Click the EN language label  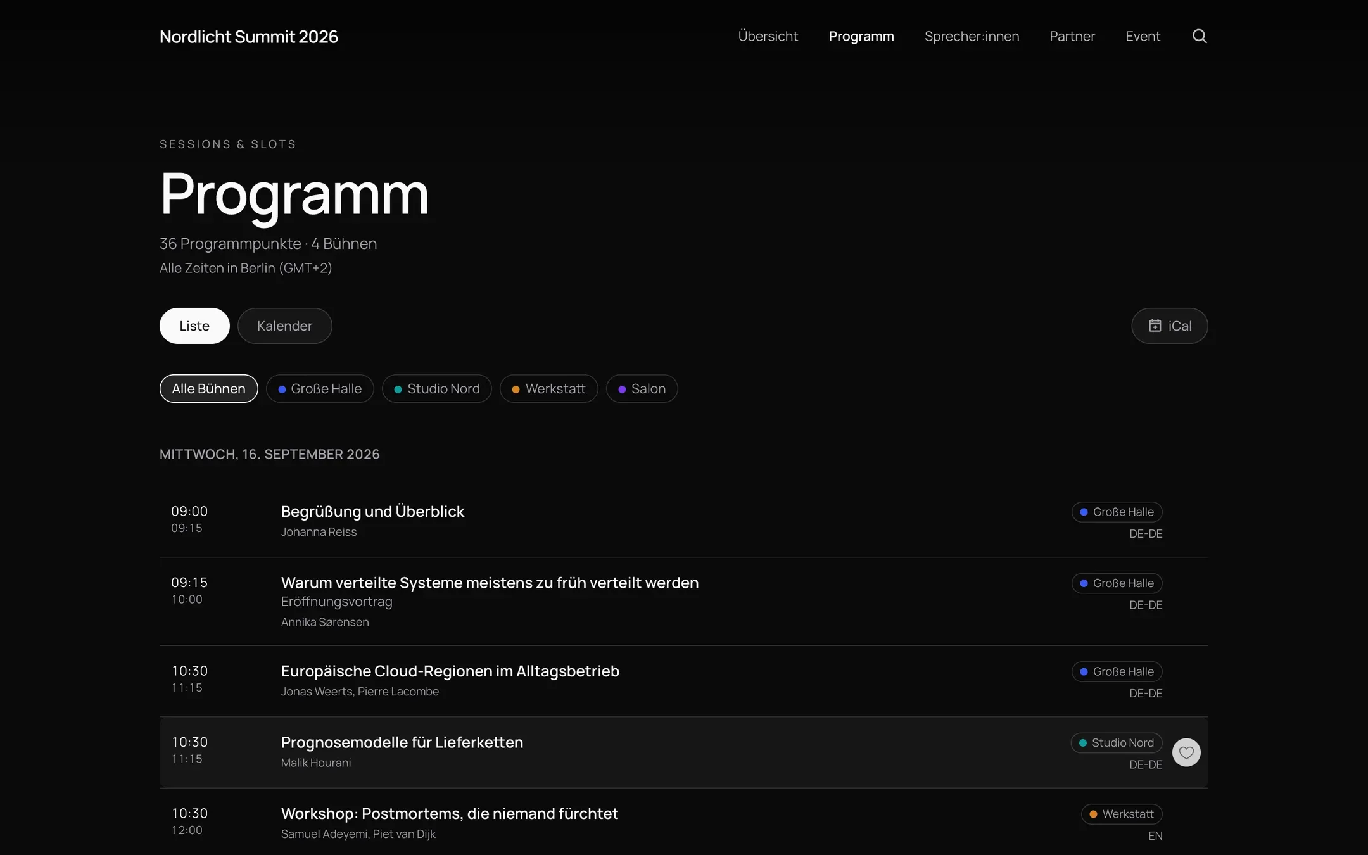click(1155, 836)
